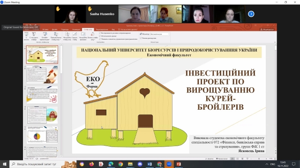The height and width of the screenshot is (168, 300).
Task: Click ENG language indicator
Action: 273,164
